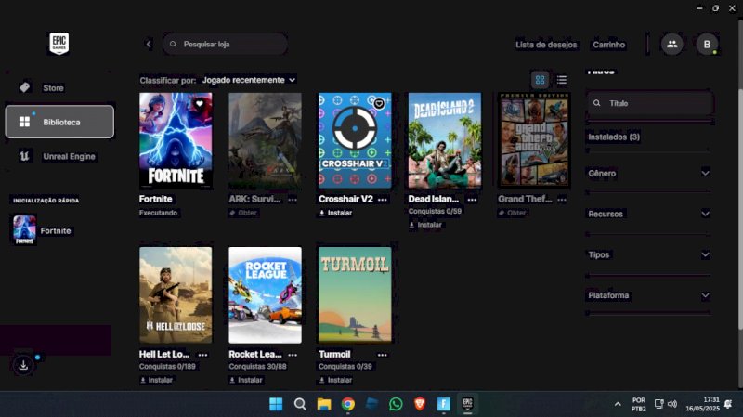This screenshot has height=417, width=743.
Task: Switch library to list view
Action: 562,80
